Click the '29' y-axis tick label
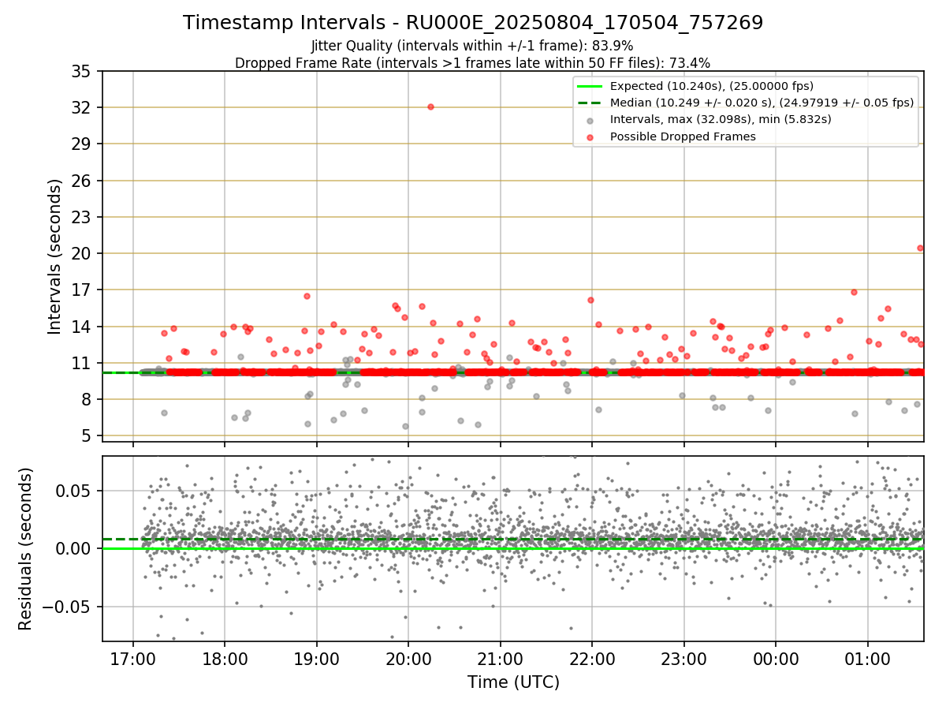This screenshot has height=710, width=946. tap(82, 144)
